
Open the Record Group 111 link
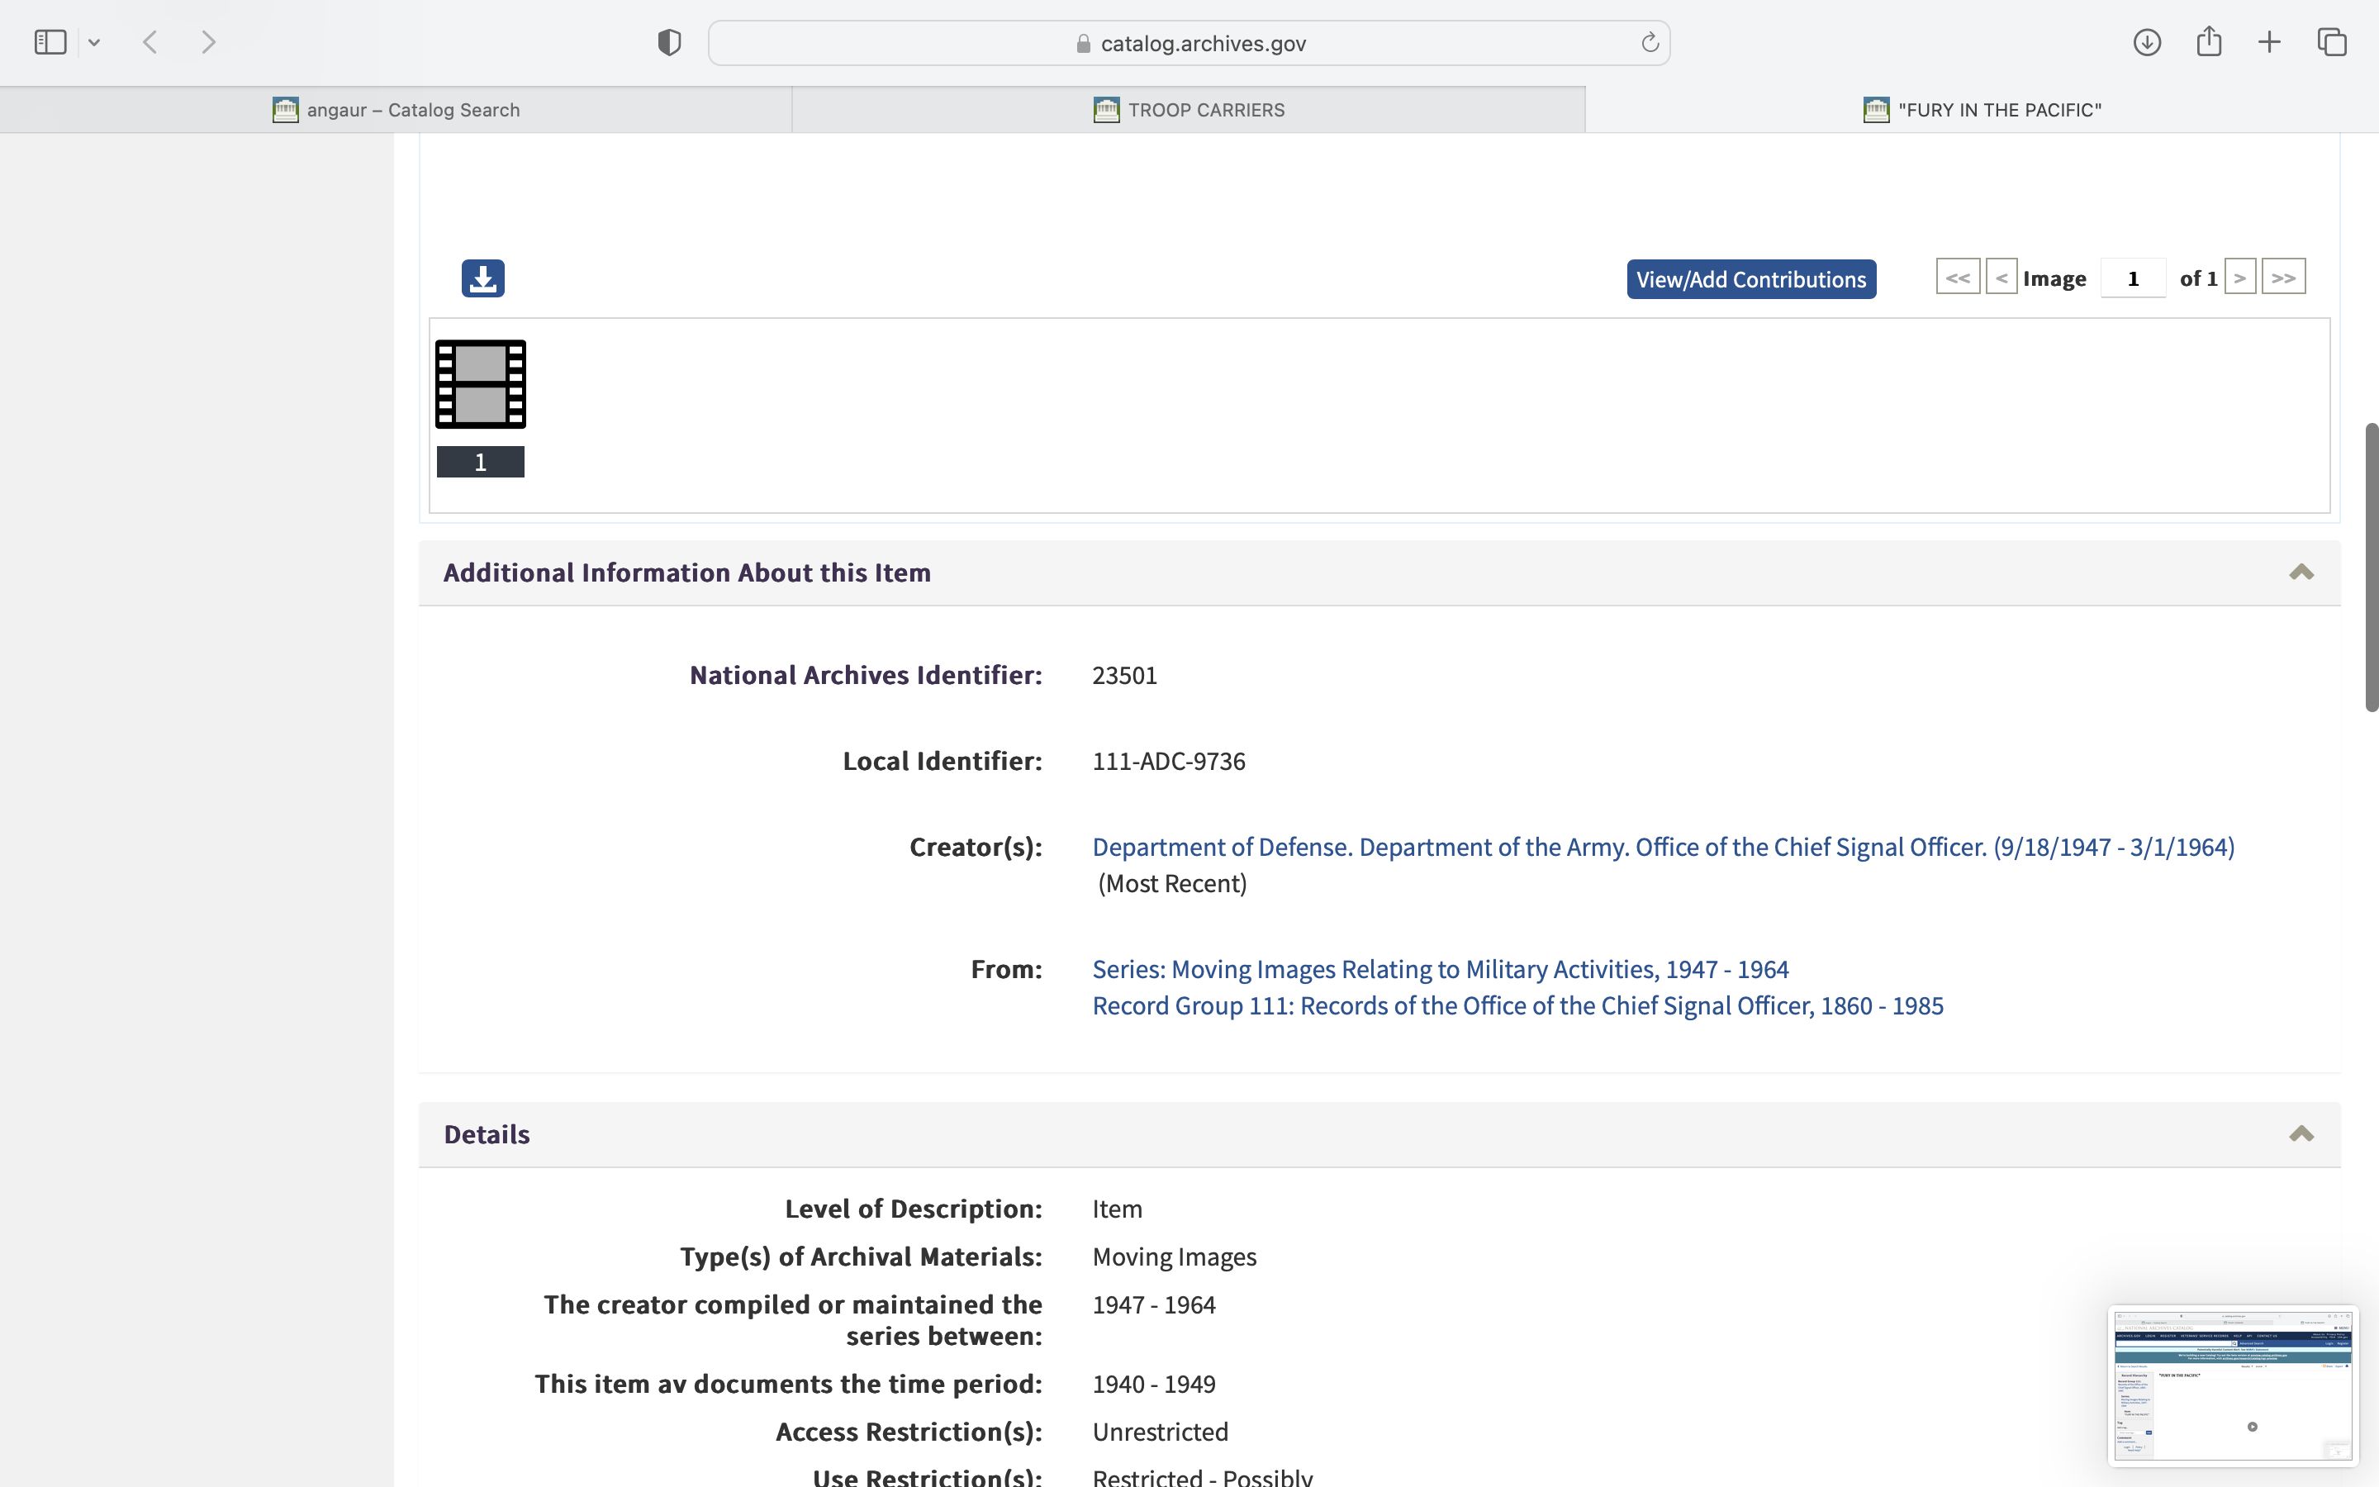point(1517,1006)
